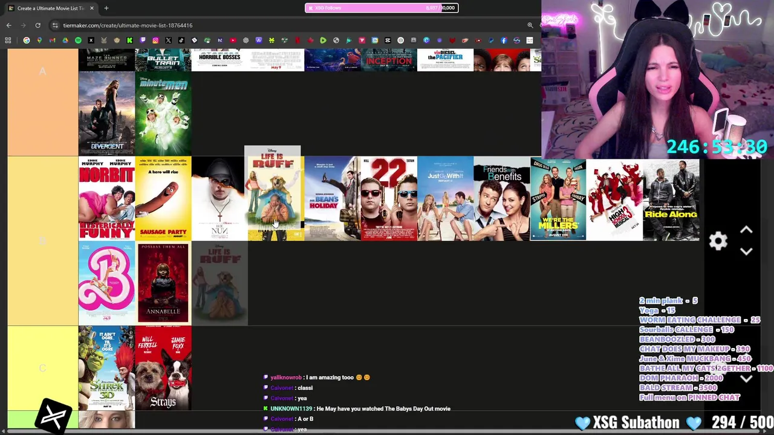
Task: Expand the stream menu list down arrow
Action: pos(746,379)
